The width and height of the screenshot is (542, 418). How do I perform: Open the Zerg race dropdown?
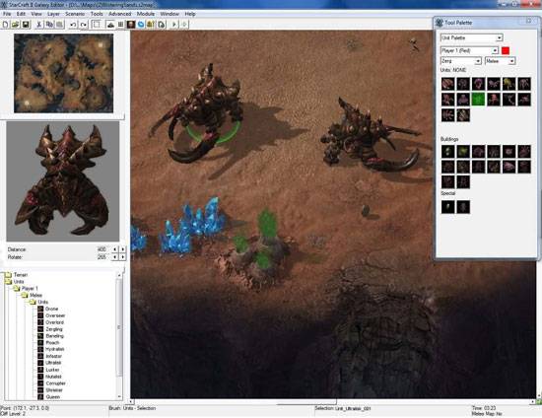click(461, 61)
